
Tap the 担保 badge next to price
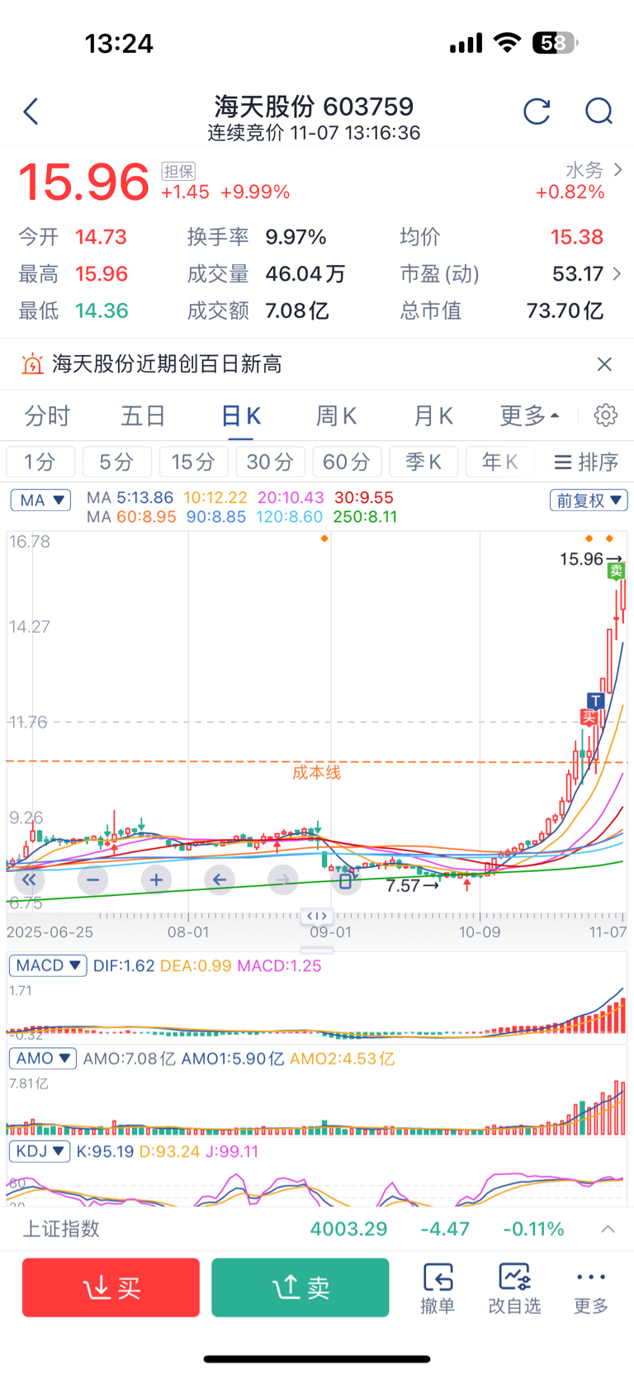click(x=178, y=171)
